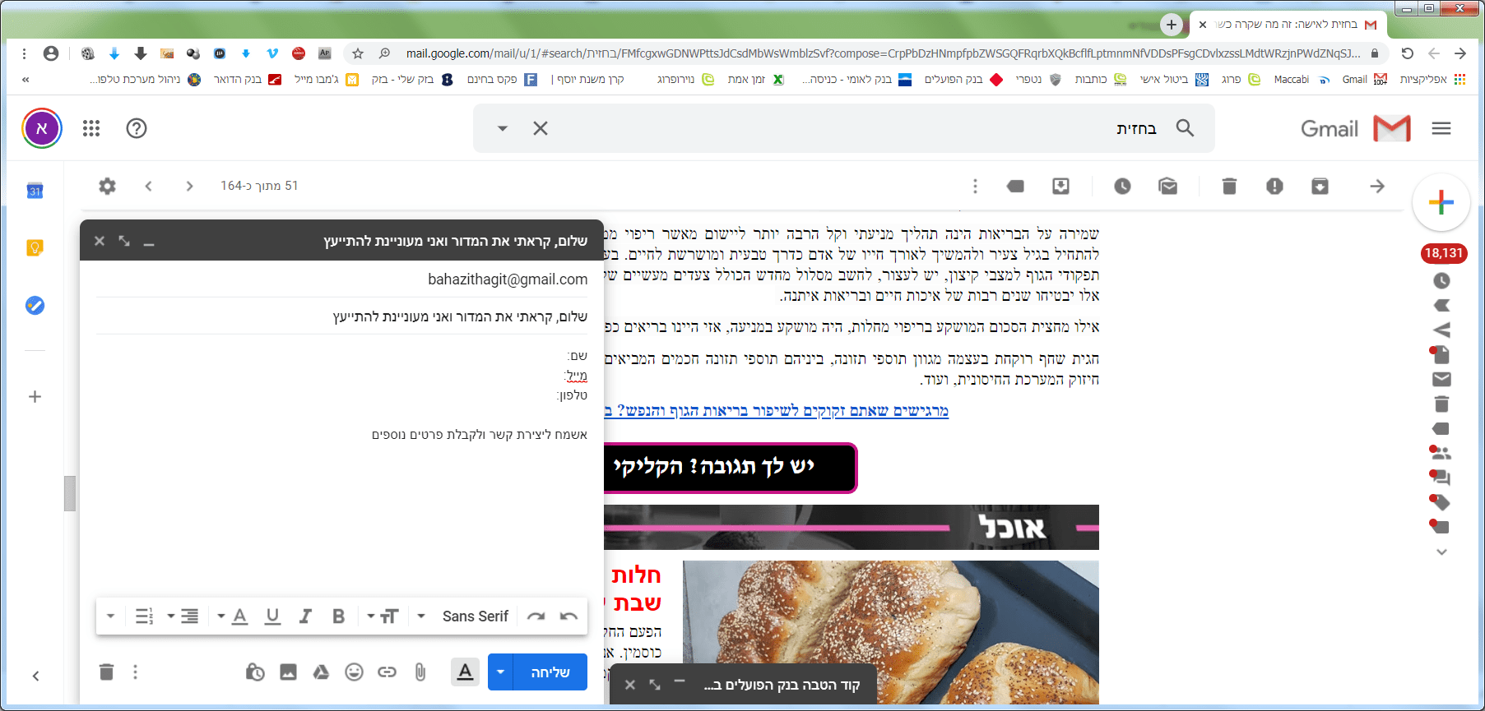Open Google Keep from the side panel
The image size is (1485, 711).
point(35,248)
